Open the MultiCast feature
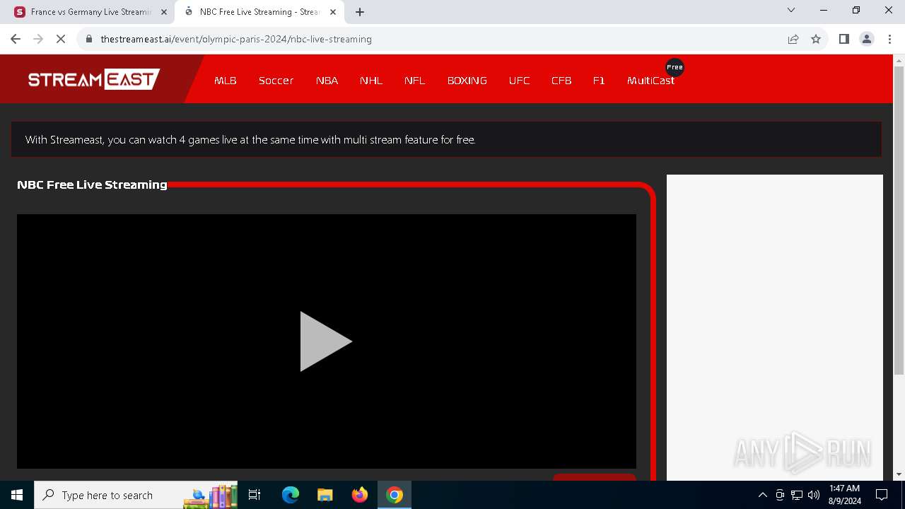The width and height of the screenshot is (905, 509). point(651,81)
